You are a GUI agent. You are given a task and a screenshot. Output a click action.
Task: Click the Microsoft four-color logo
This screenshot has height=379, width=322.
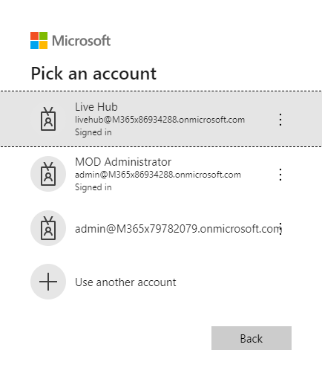pos(39,40)
